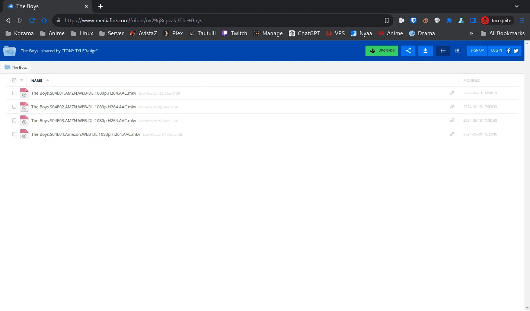The image size is (530, 311).
Task: Toggle the select-all files checkbox
Action: [x=15, y=80]
